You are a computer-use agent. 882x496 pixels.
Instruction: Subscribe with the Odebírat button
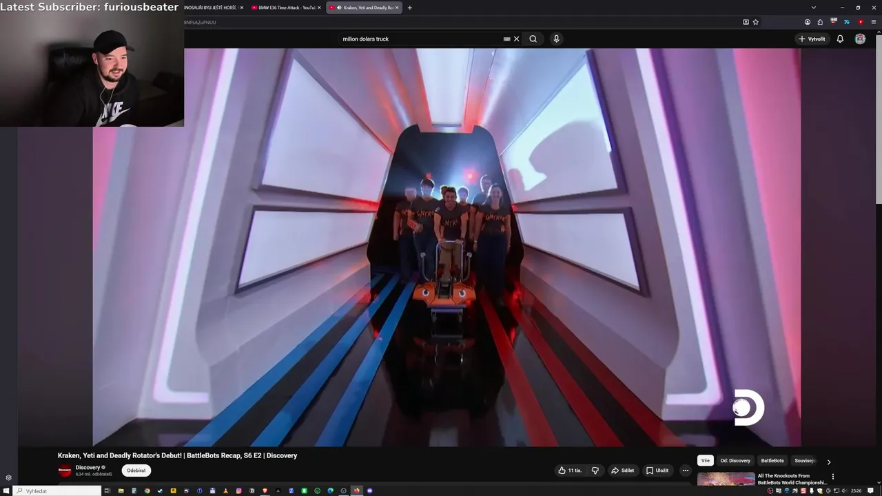tap(136, 471)
